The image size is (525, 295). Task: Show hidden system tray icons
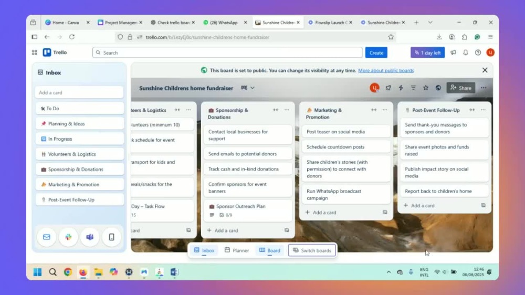[388, 272]
